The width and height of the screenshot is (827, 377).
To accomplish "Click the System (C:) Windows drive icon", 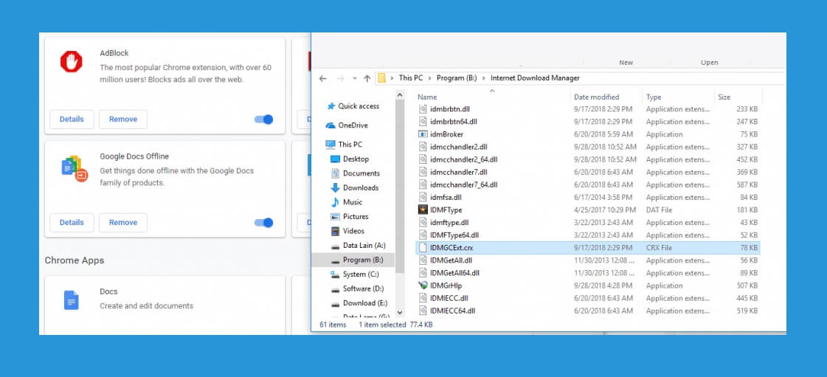I will [x=335, y=274].
